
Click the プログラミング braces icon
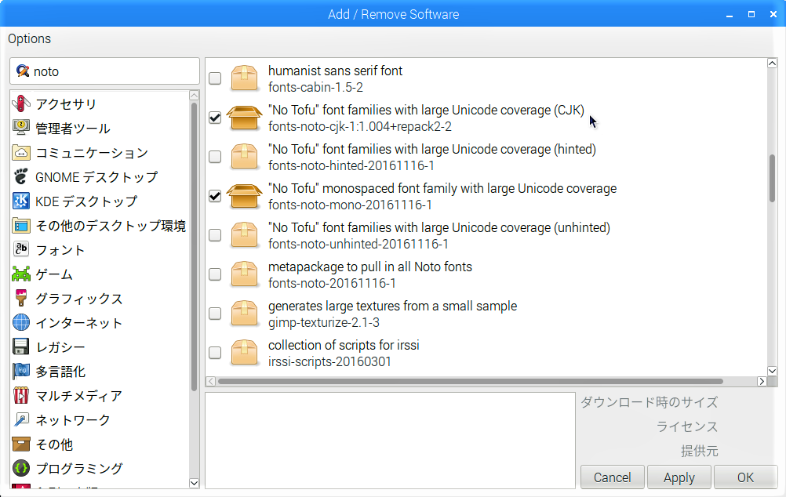pyautogui.click(x=21, y=469)
